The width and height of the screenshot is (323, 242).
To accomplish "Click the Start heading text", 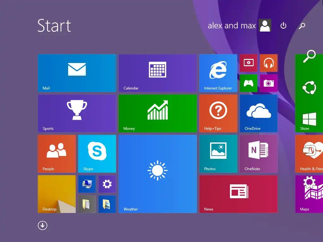I will pos(54,26).
